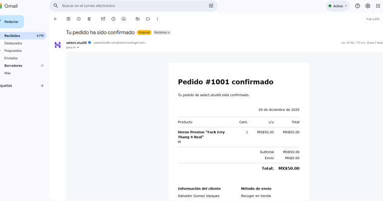Click 'Recoger en tienda' text
Image resolution: width=383 pixels, height=201 pixels.
(x=256, y=196)
